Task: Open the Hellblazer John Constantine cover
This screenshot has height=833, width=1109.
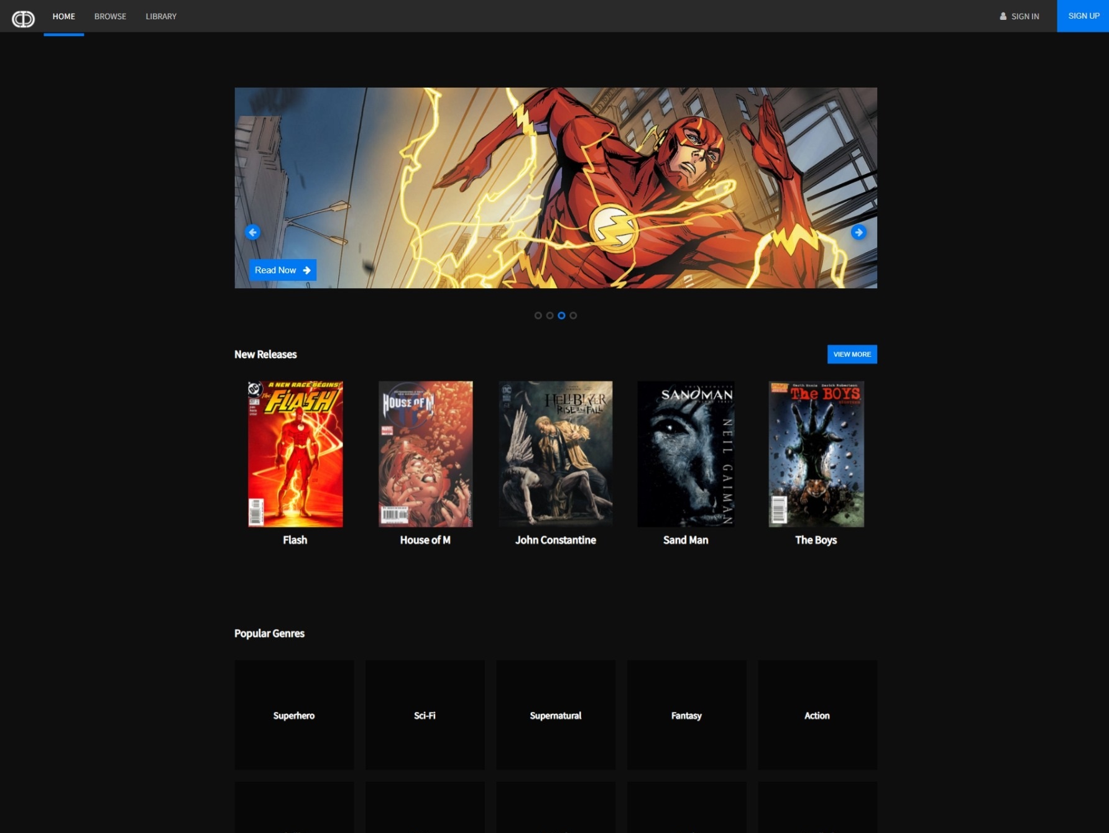Action: tap(555, 454)
